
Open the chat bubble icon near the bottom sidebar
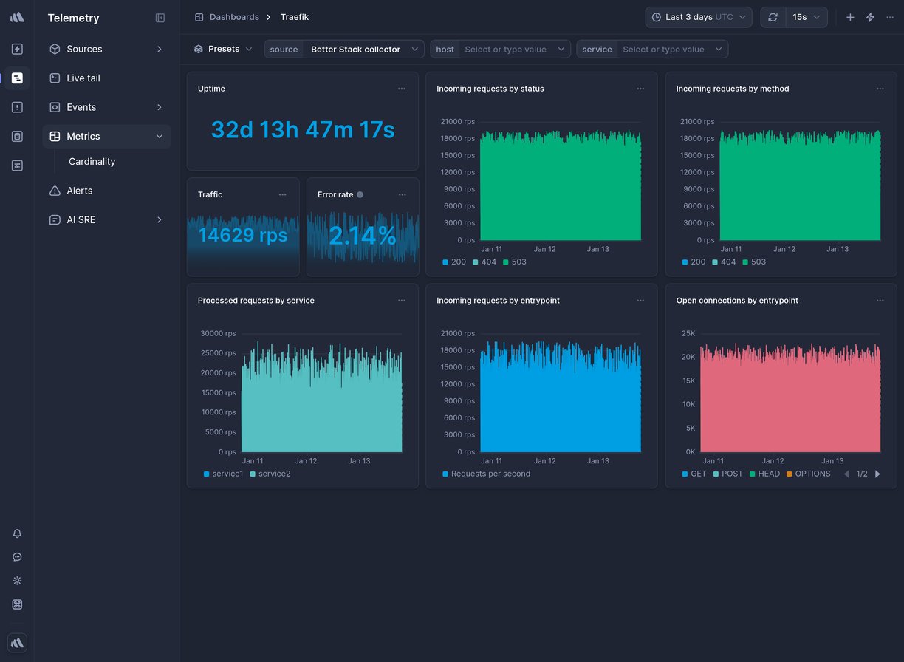click(x=17, y=557)
